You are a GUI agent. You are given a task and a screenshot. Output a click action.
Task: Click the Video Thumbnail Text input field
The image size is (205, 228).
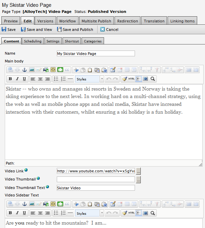[x=96, y=188]
